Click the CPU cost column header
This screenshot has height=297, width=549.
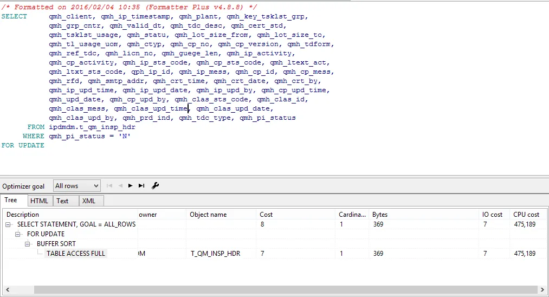click(528, 214)
